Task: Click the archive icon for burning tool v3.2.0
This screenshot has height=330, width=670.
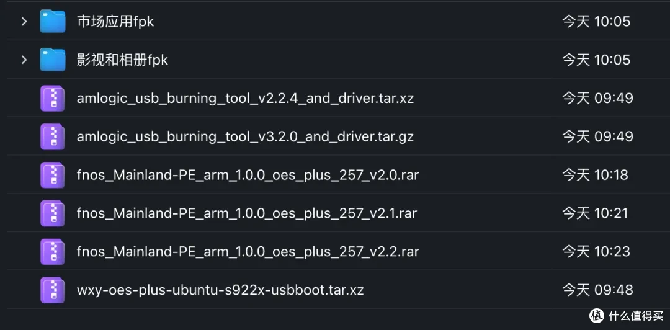Action: [x=53, y=137]
